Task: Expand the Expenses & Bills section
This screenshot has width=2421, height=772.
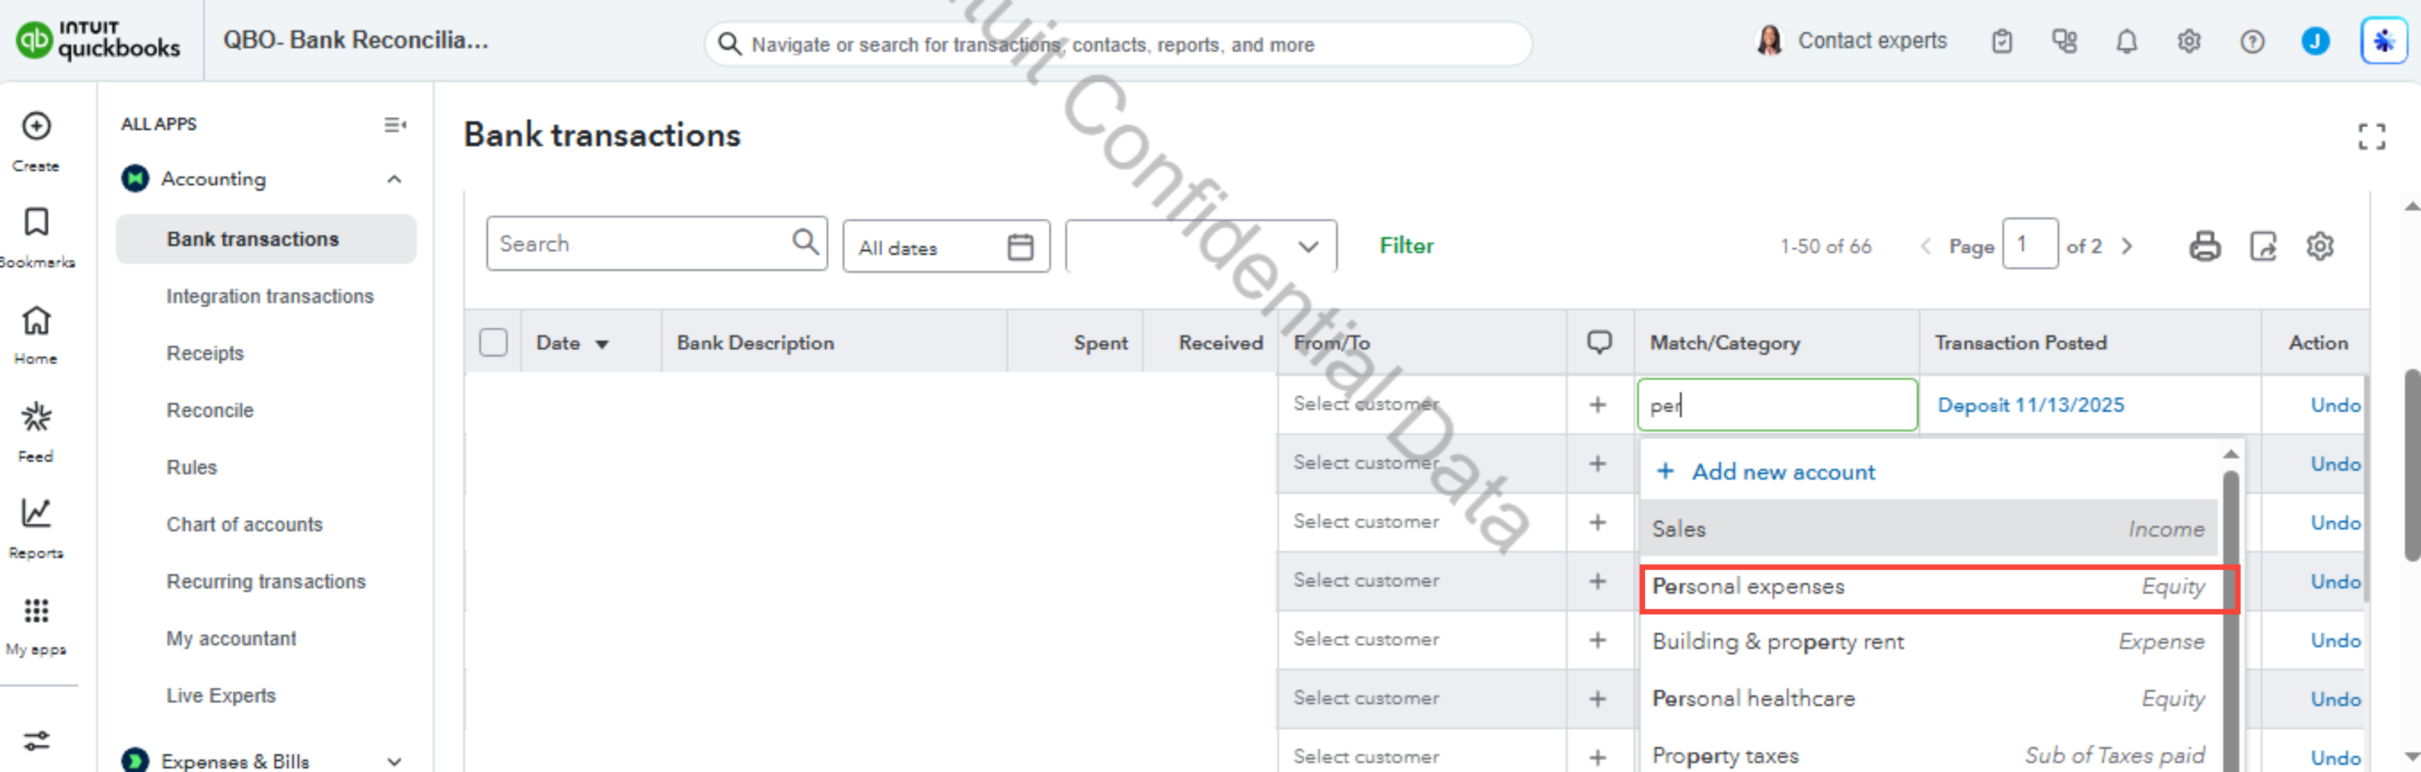Action: [395, 761]
